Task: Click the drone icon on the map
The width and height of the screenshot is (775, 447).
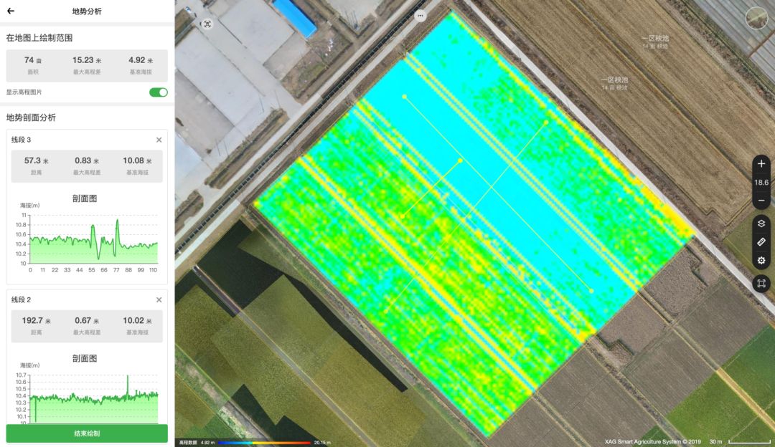Action: point(207,24)
